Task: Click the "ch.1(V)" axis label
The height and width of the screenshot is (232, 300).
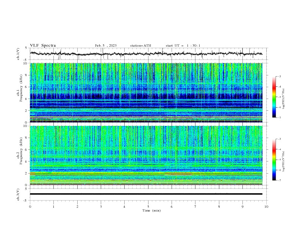Action: coord(18,54)
